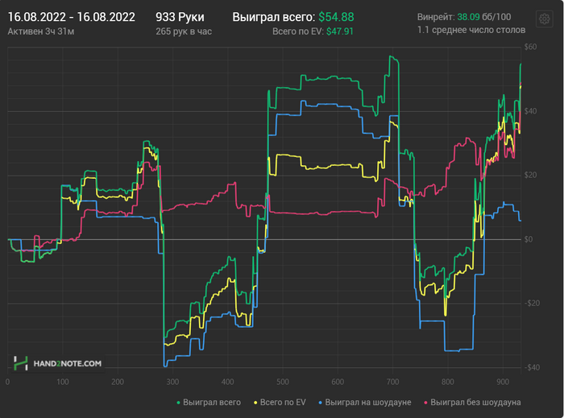Open the graph settings gear icon
Image resolution: width=564 pixels, height=418 pixels.
coord(544,19)
